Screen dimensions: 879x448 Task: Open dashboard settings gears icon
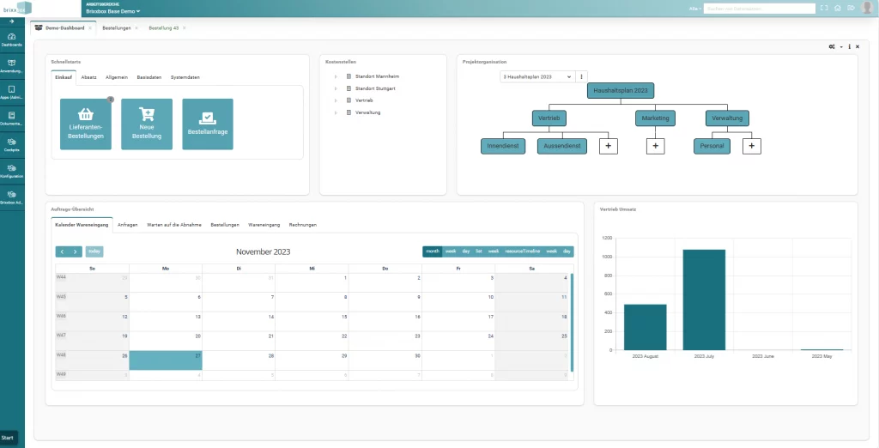pos(832,47)
